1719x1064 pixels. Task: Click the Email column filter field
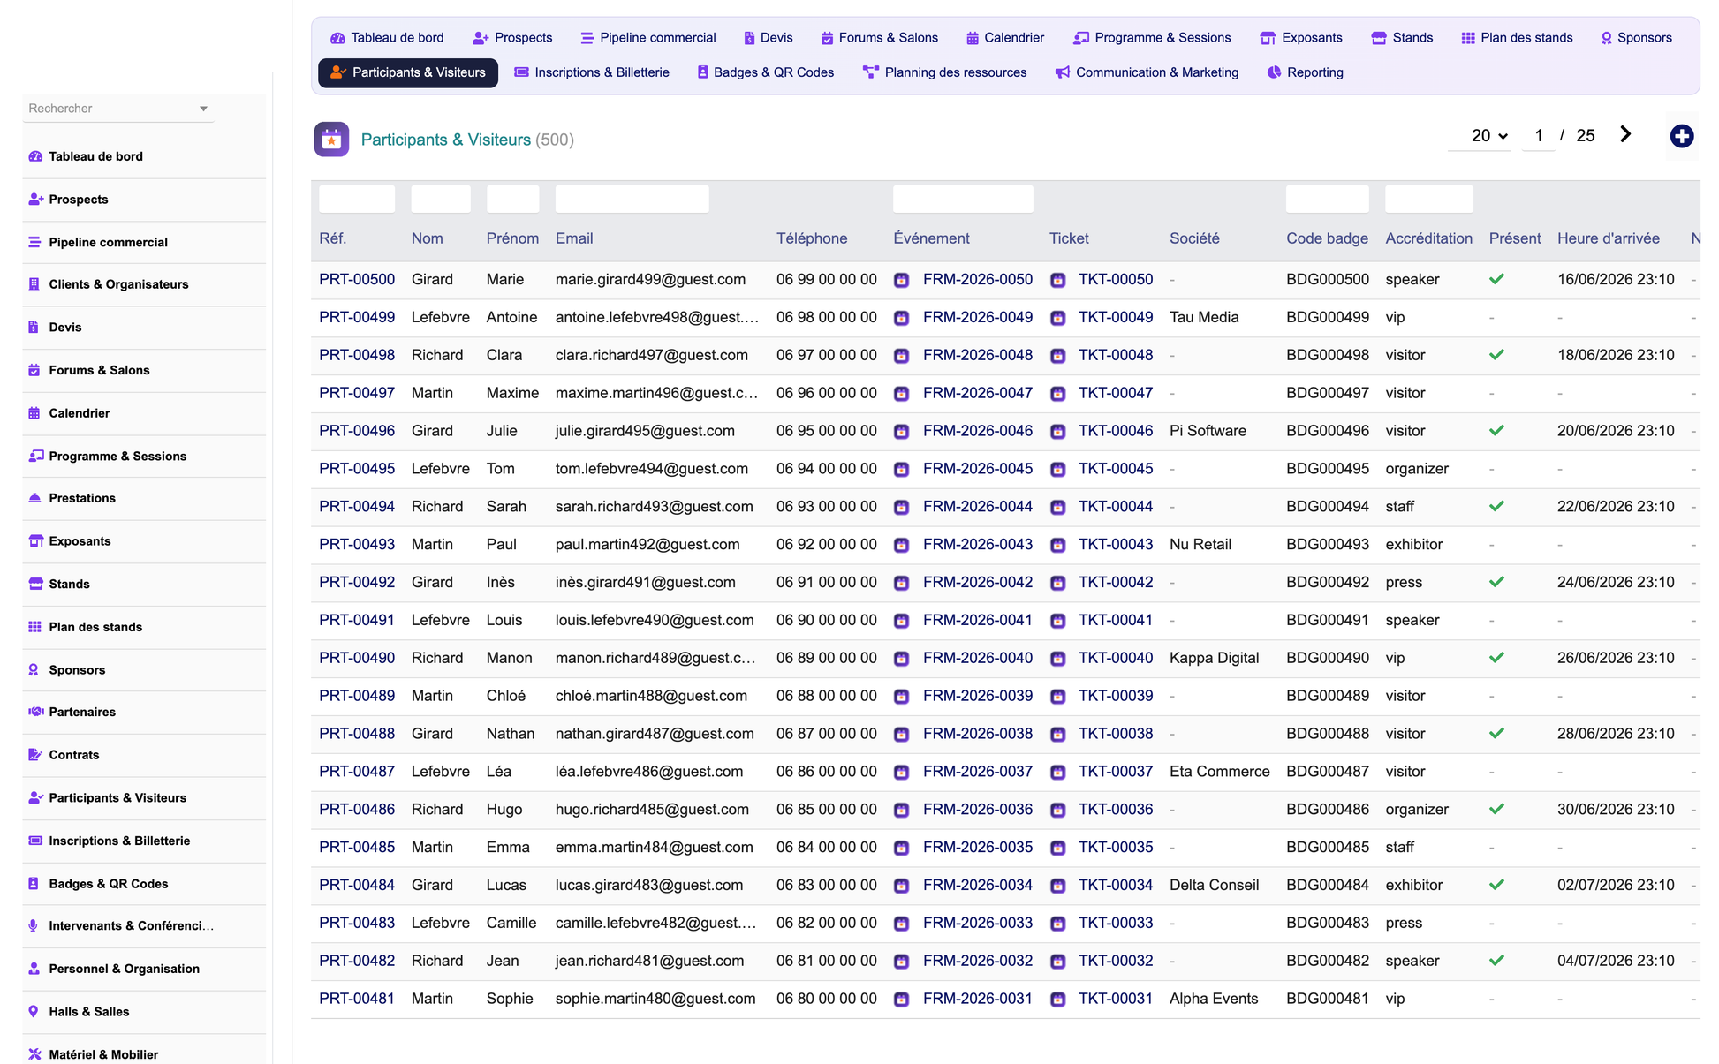(632, 200)
